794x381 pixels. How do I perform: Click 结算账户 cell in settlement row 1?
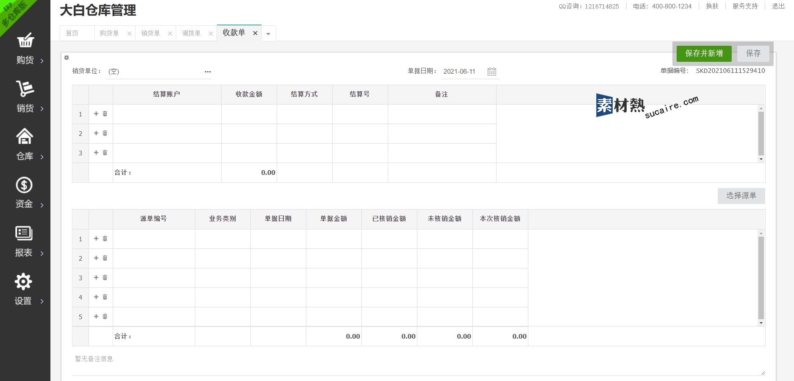click(167, 114)
